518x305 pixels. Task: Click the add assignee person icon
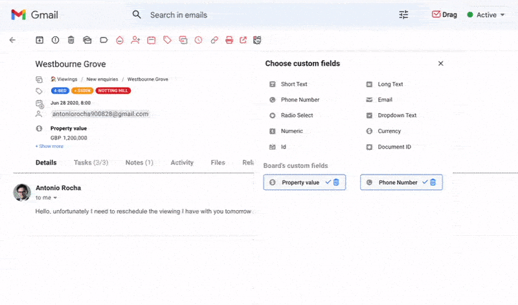click(135, 40)
